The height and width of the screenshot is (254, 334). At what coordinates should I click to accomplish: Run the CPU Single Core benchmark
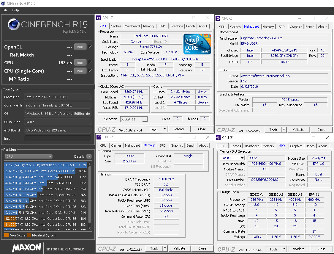pyautogui.click(x=80, y=71)
